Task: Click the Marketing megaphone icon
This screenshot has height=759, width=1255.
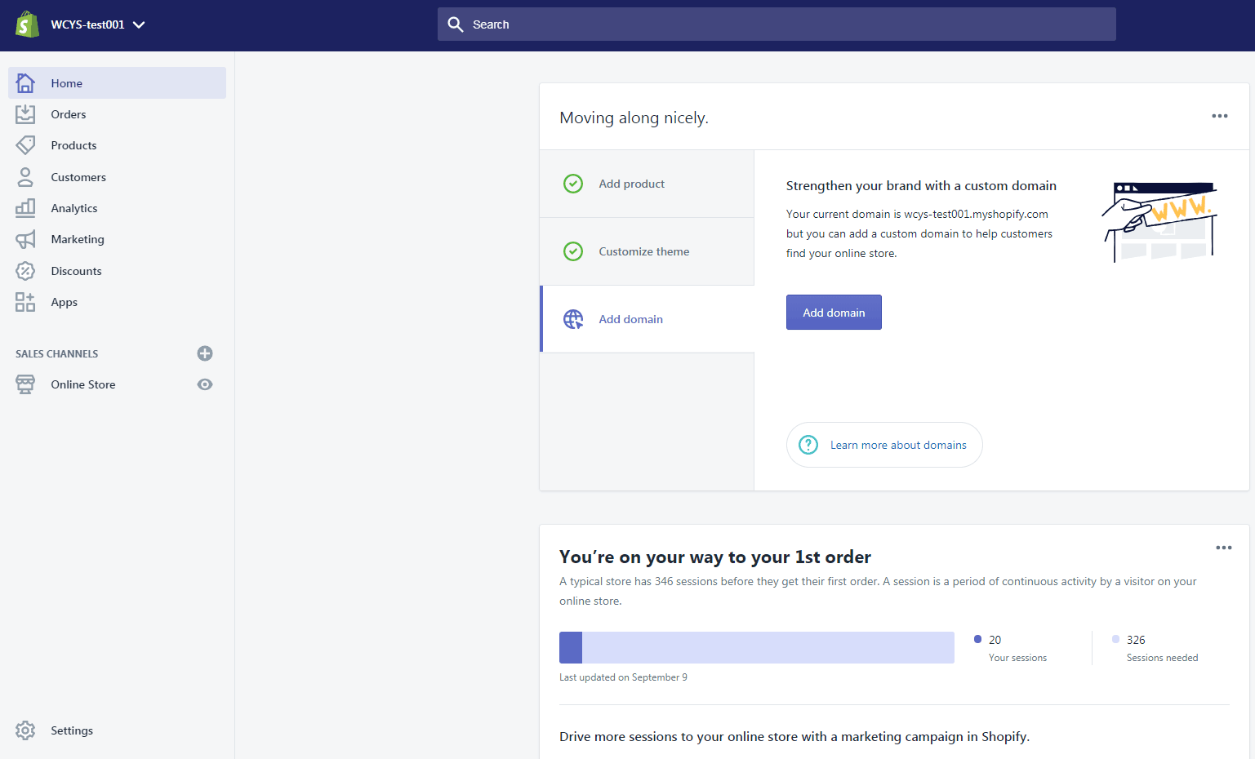Action: click(x=25, y=239)
